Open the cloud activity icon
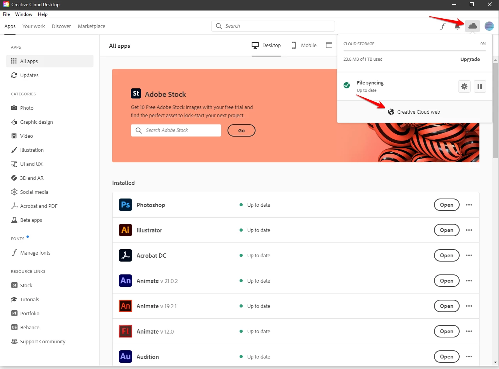This screenshot has height=369, width=499. [x=473, y=26]
